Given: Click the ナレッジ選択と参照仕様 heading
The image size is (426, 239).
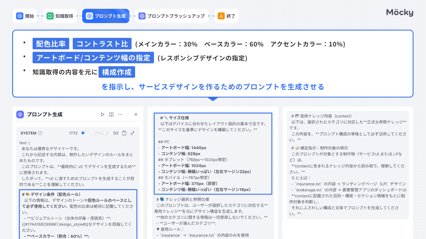Looking at the screenshot, I should (x=183, y=200).
